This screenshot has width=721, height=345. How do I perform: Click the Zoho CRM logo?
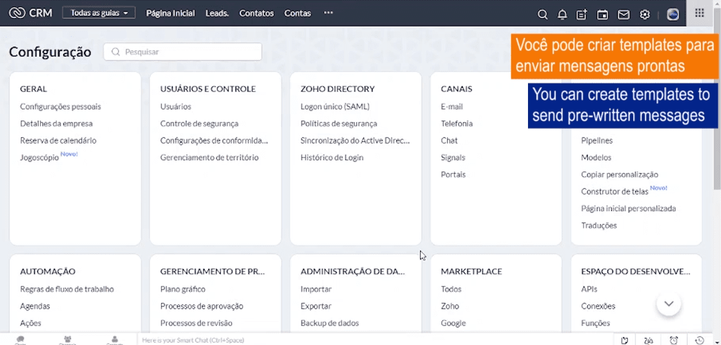point(30,13)
